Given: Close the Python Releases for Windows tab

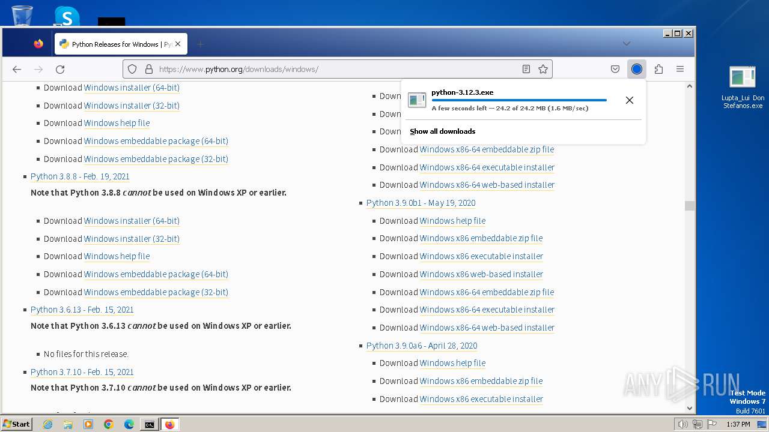Looking at the screenshot, I should point(178,44).
